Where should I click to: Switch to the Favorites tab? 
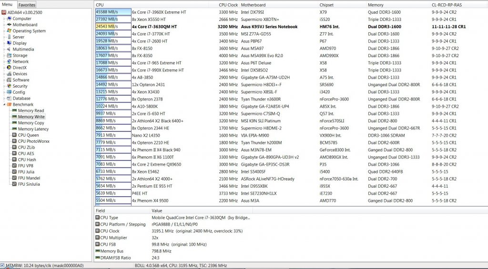[27, 5]
